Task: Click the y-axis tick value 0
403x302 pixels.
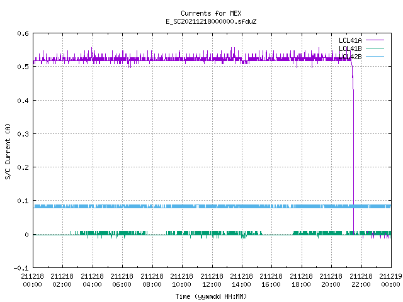Action: click(x=26, y=235)
